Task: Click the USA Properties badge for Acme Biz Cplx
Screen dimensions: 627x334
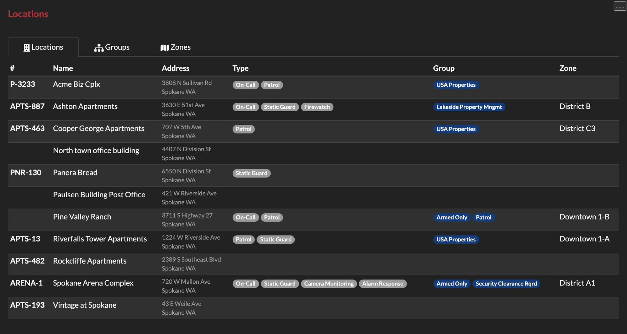Action: pyautogui.click(x=456, y=85)
